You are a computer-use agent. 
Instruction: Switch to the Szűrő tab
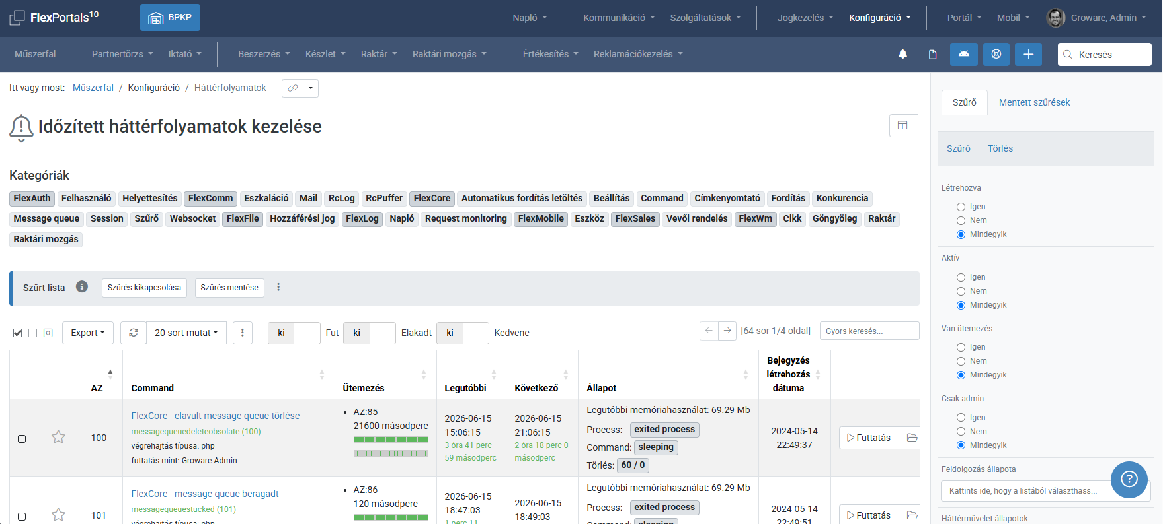[x=965, y=102]
